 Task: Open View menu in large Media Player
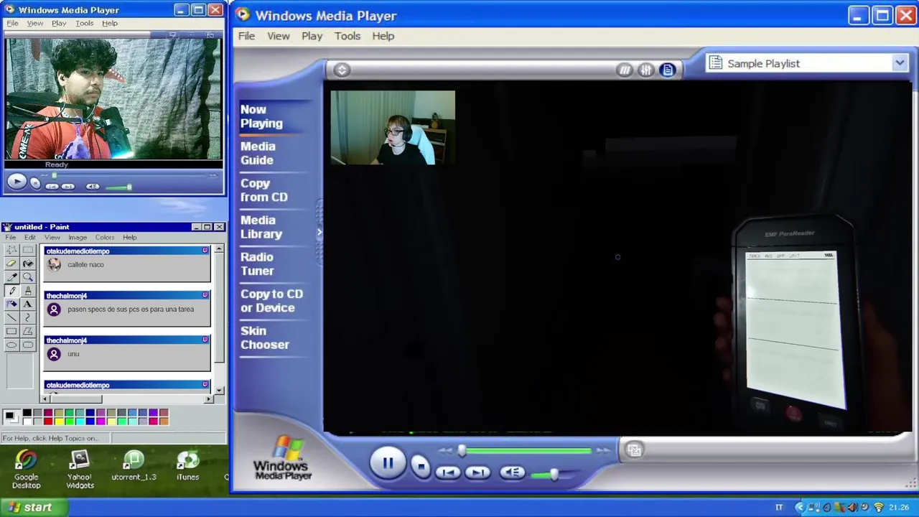[x=279, y=36]
